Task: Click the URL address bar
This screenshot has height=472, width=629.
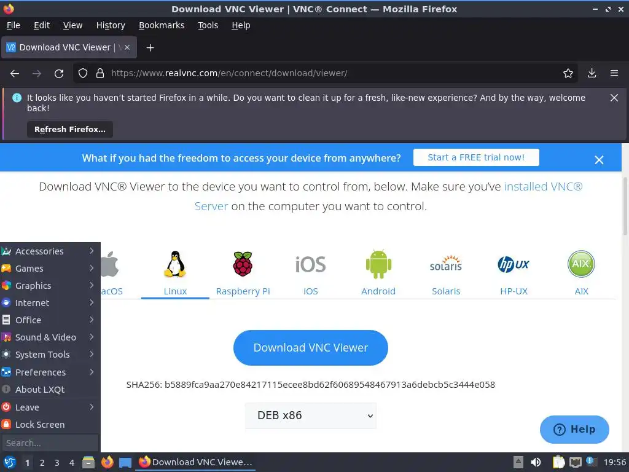Action: 325,74
